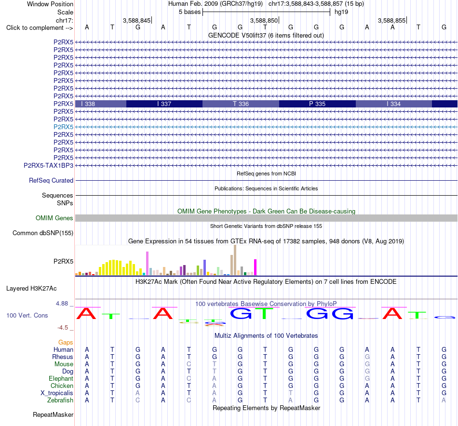Image resolution: width=458 pixels, height=426 pixels.
Task: Click the Gaps label in the Multiz track
Action: (x=66, y=342)
